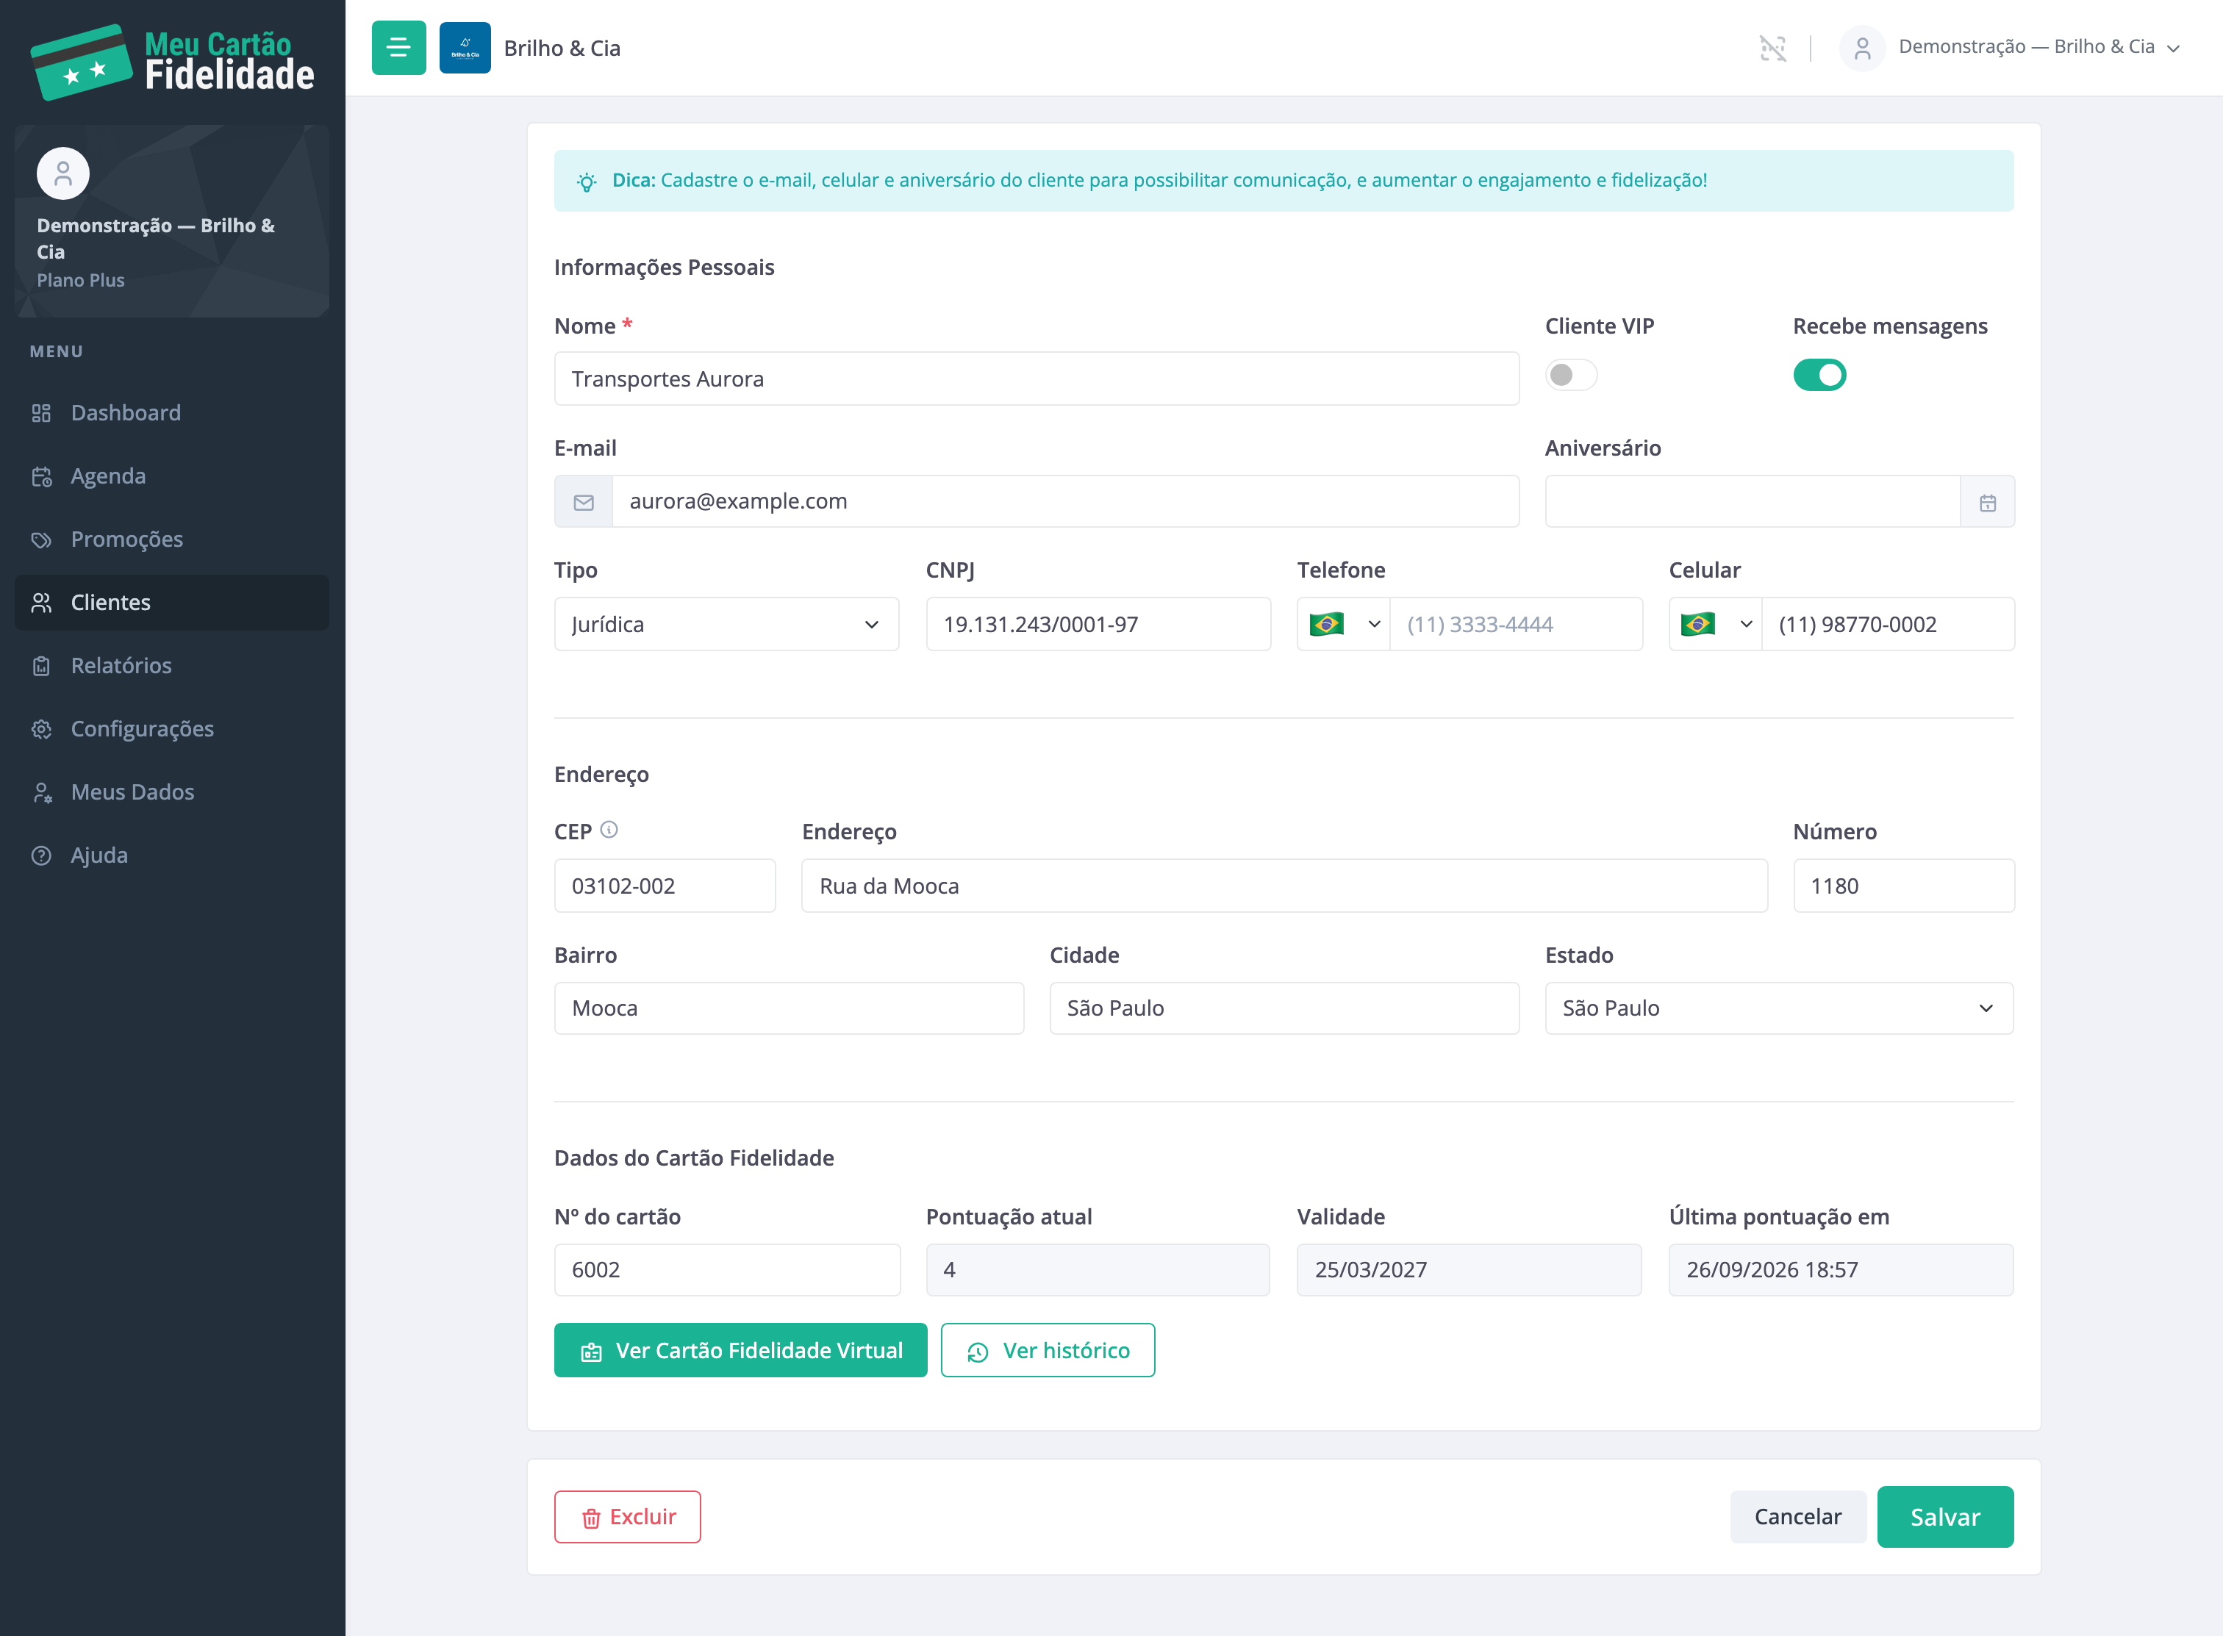Click the envelope icon in the E-mail field
The image size is (2223, 1636).
tap(584, 502)
